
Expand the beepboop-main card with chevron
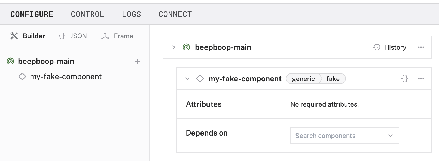tap(174, 47)
